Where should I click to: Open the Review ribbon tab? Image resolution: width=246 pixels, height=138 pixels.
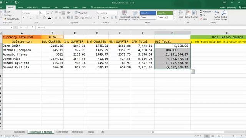(66, 7)
